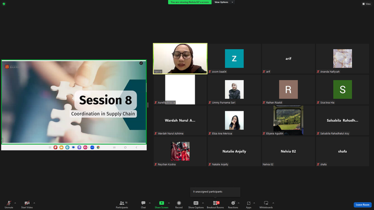Select the arif participant tile
This screenshot has height=210, width=374.
coord(288,58)
